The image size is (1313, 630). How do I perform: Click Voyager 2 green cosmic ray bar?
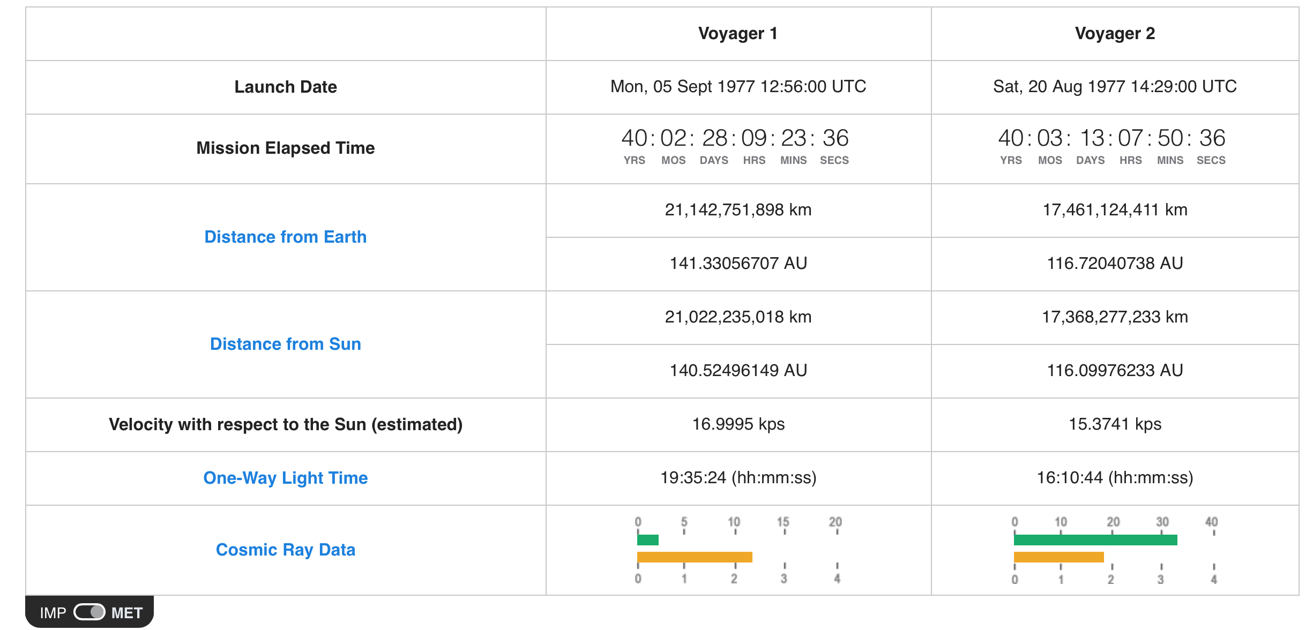tap(1095, 540)
